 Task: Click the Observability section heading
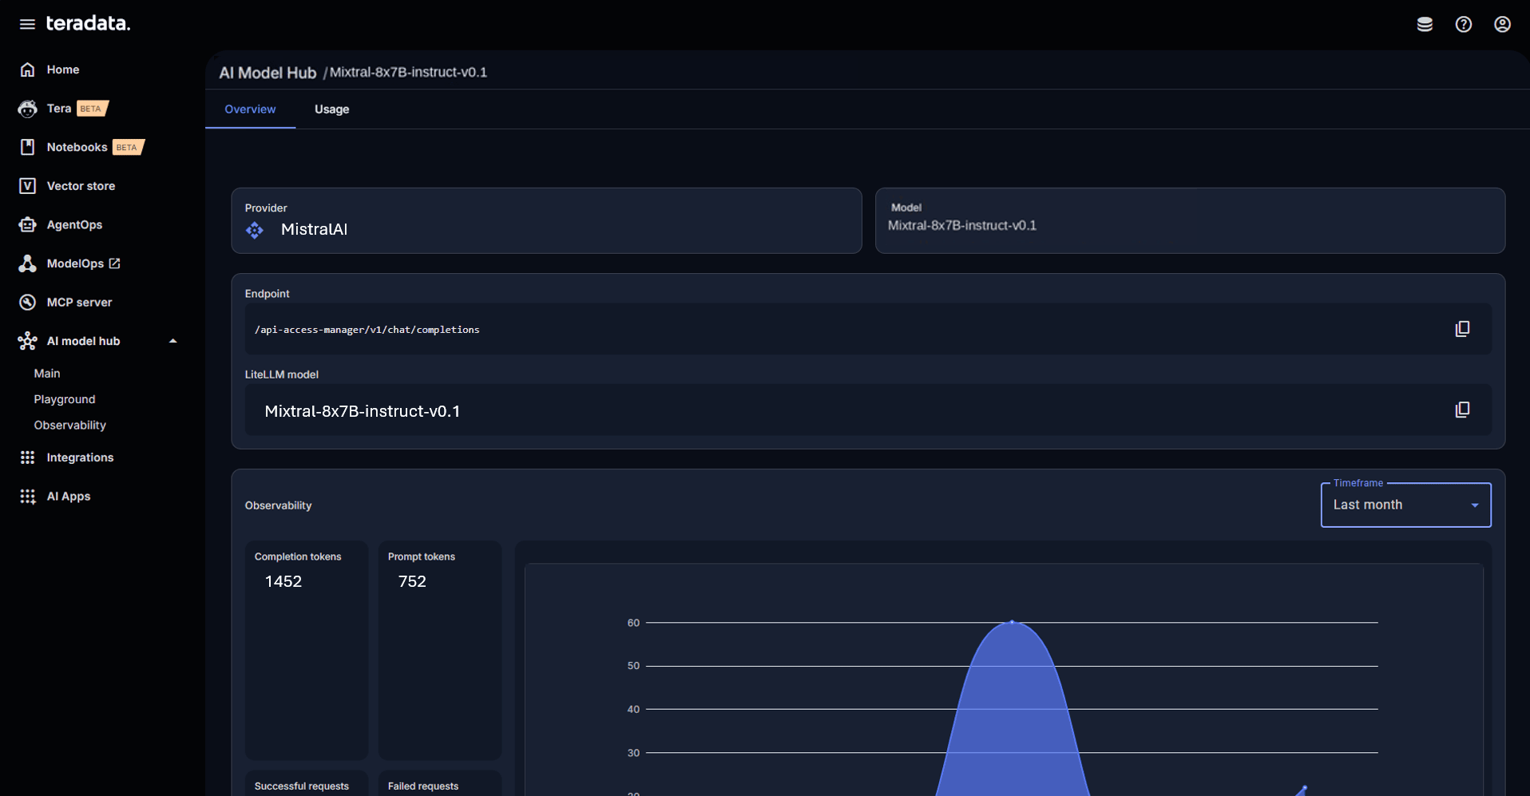point(278,505)
